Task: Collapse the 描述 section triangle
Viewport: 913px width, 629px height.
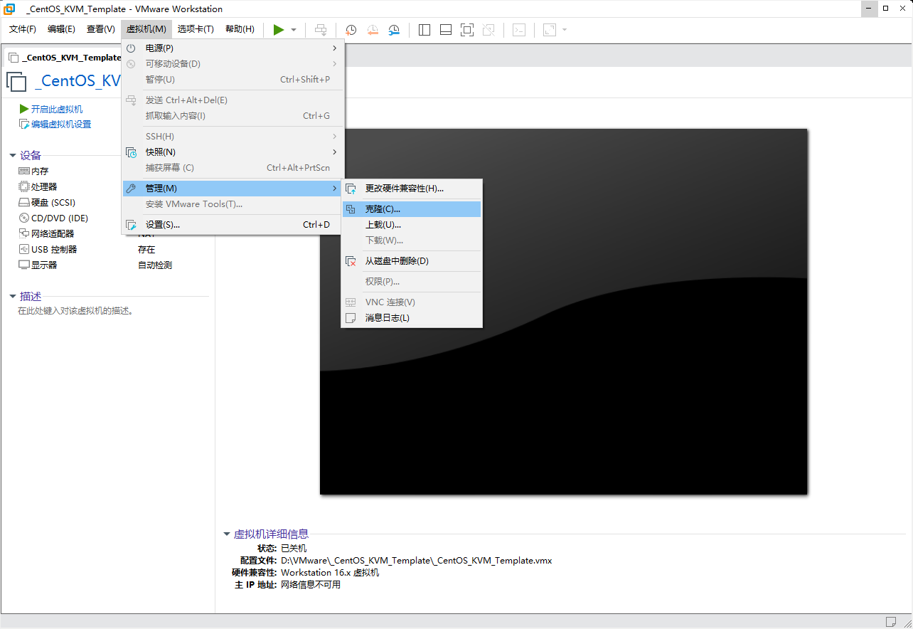Action: [x=13, y=297]
